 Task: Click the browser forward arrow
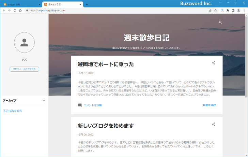(9, 11)
